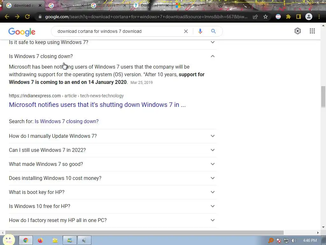
Task: Open Google quick settings gear
Action: [x=298, y=31]
